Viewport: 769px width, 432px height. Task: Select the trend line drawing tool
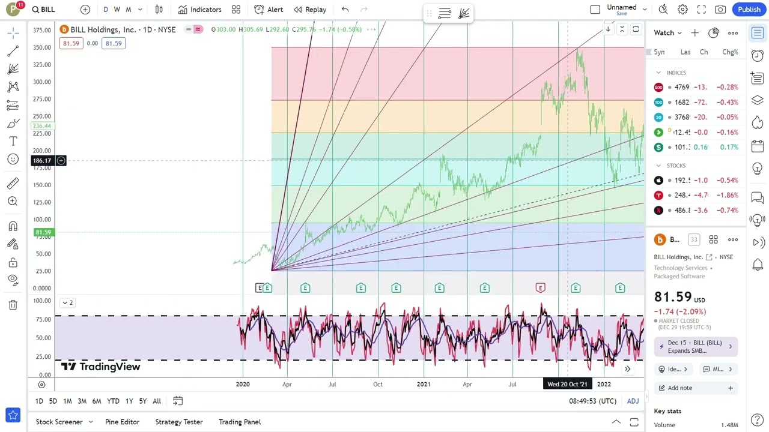pyautogui.click(x=13, y=52)
